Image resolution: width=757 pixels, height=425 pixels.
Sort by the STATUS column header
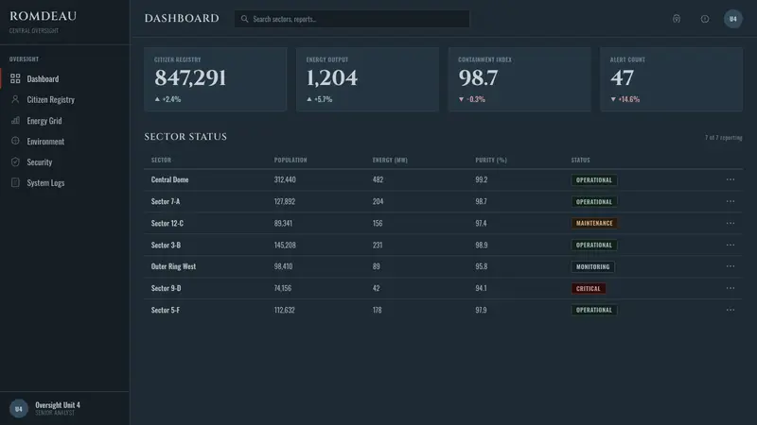click(580, 160)
